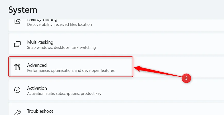Click 'Snap windows, desktops, task switching' text

point(61,48)
